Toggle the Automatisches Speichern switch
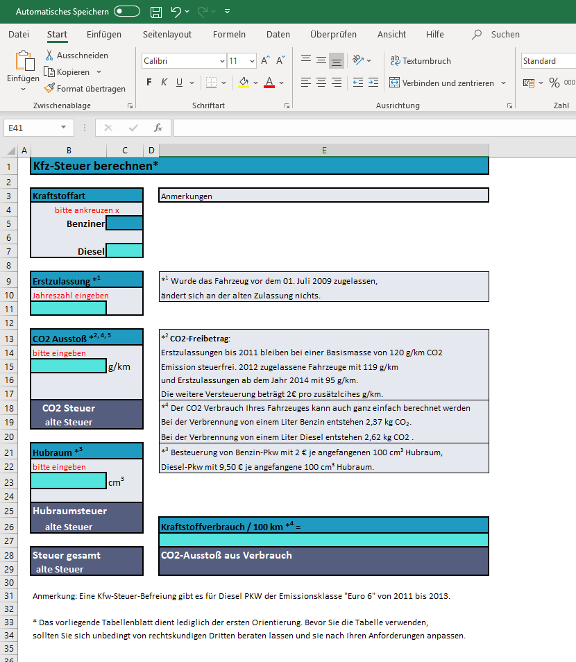Viewport: 576px width, 662px height. [x=127, y=11]
